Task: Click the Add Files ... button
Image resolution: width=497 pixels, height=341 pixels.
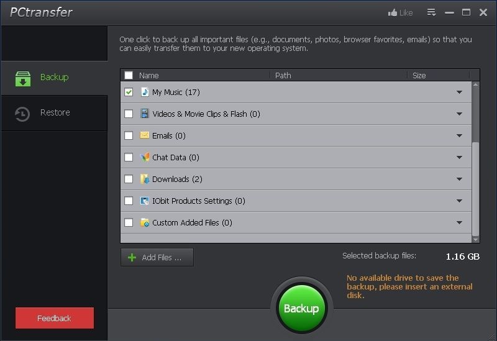Action: pos(157,257)
